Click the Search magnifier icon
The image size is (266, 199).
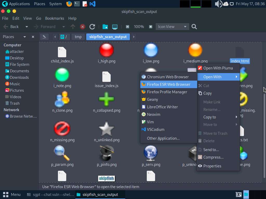194,27
